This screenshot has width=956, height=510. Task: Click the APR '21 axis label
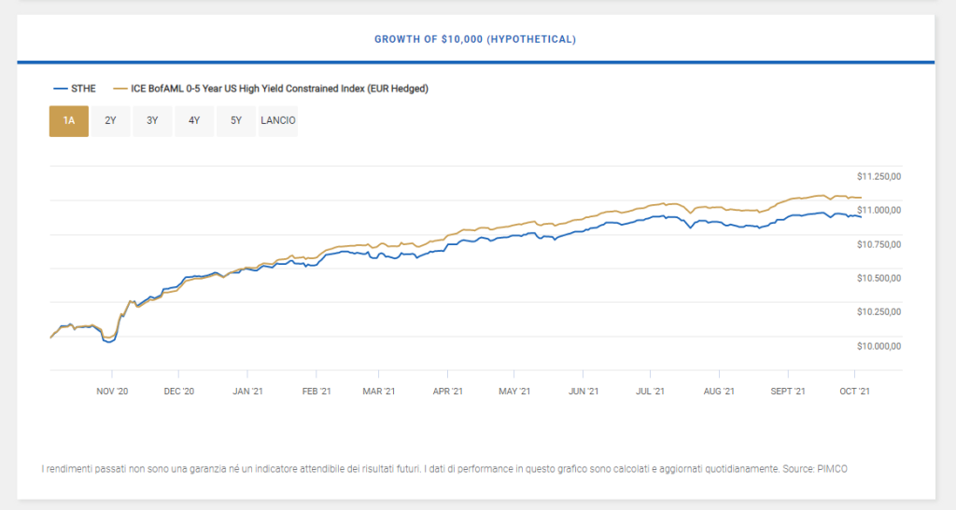448,392
